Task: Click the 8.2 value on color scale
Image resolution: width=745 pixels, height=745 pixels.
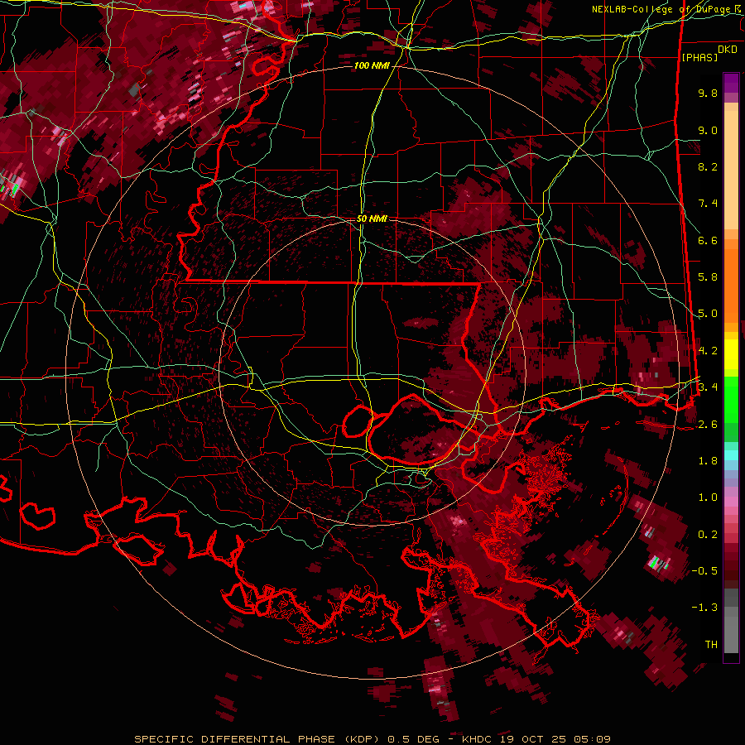Action: [x=708, y=166]
